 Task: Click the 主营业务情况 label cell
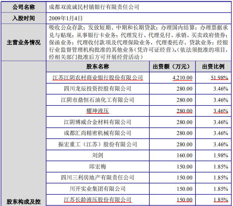coord(24,42)
